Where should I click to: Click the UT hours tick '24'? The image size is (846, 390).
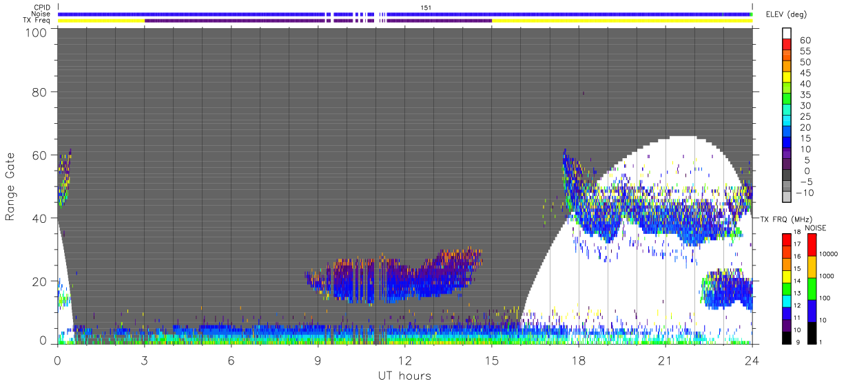pyautogui.click(x=752, y=360)
